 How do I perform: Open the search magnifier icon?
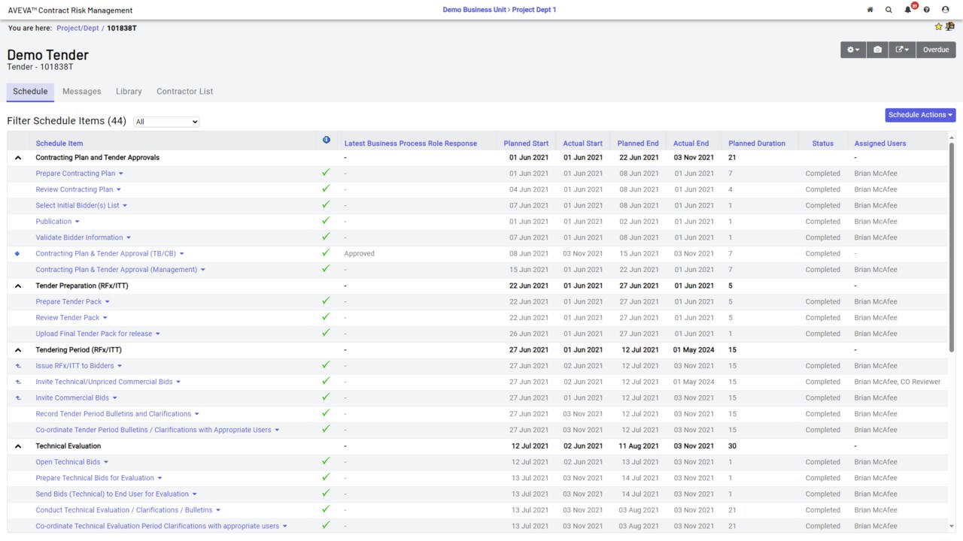click(889, 10)
